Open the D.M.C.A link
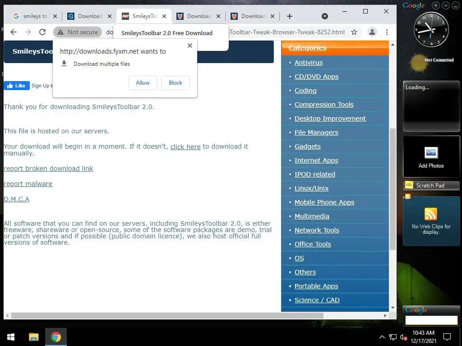 (x=17, y=199)
